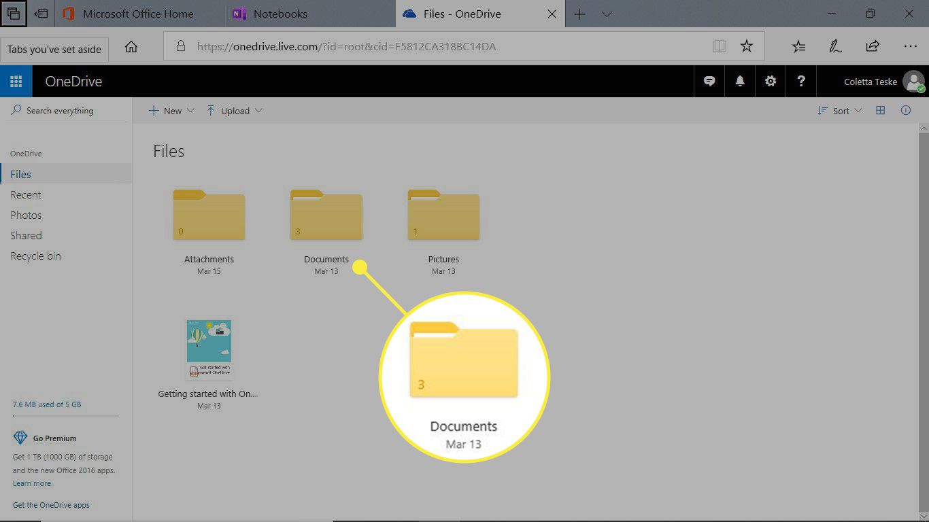Set these tabs aside icon
Image resolution: width=929 pixels, height=522 pixels.
coord(41,14)
